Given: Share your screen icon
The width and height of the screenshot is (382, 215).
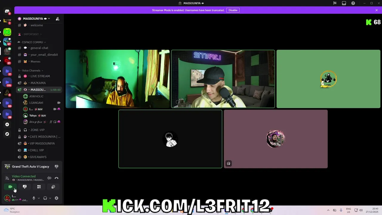Looking at the screenshot, I should [x=25, y=187].
